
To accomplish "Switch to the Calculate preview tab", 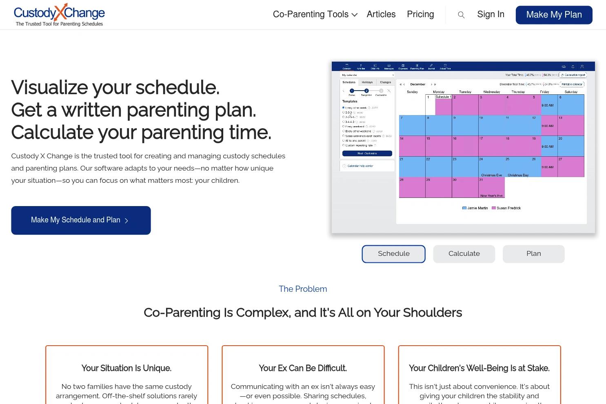I will 464,254.
